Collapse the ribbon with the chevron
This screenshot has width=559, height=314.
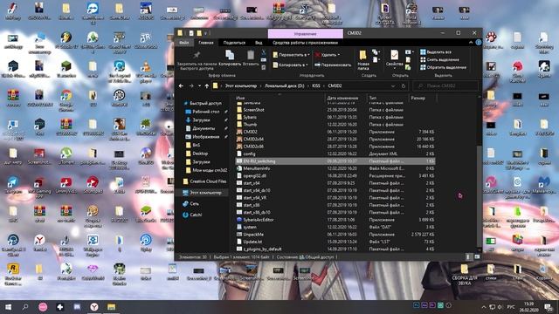coord(471,43)
